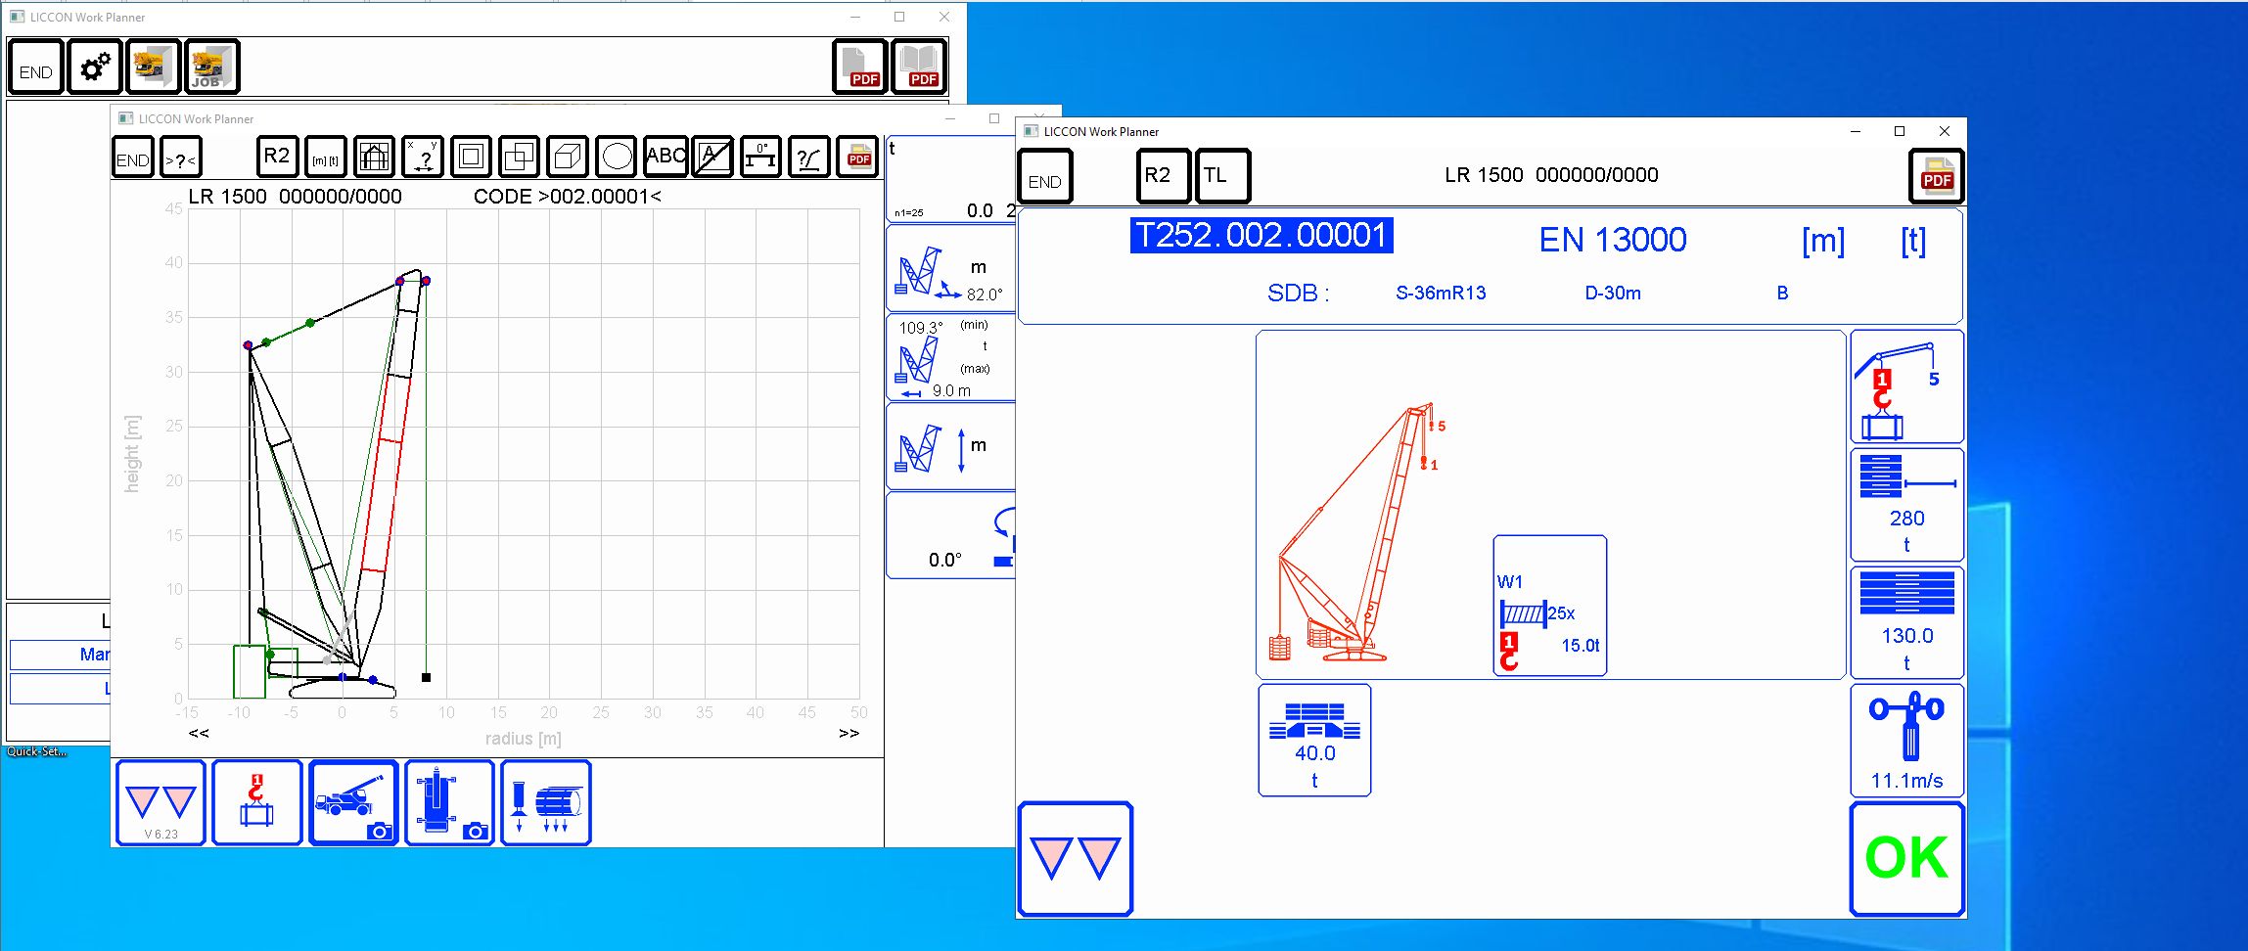Viewport: 2248px width, 951px height.
Task: Enable ABC text labels in the drawing
Action: tap(665, 157)
